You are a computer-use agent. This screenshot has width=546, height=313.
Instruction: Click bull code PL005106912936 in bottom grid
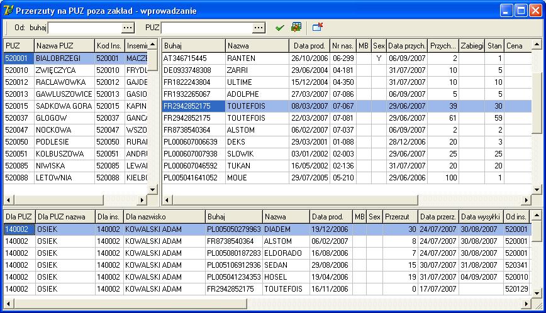pos(233,265)
